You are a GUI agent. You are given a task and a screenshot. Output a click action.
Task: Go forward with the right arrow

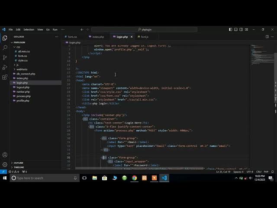coord(87,29)
